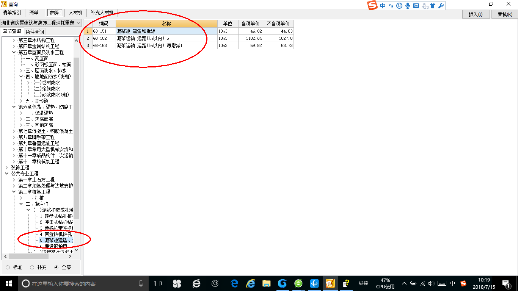Expand the 装饰工程 tree node
The image size is (518, 291).
[7, 167]
